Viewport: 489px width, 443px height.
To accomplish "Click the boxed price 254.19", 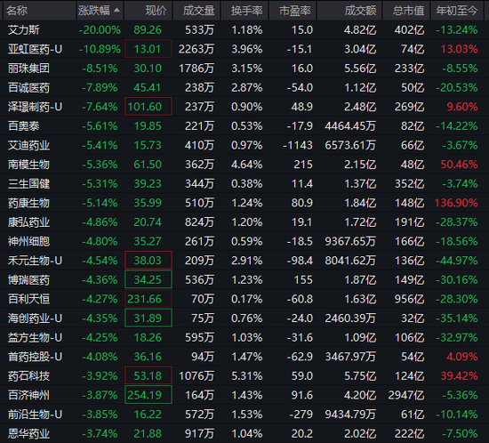I will (148, 395).
